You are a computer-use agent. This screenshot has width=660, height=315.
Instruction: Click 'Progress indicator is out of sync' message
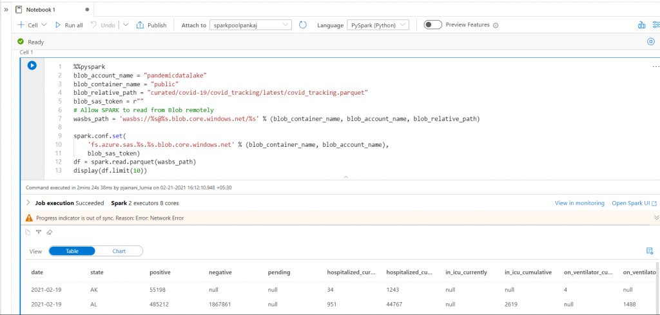coord(110,218)
